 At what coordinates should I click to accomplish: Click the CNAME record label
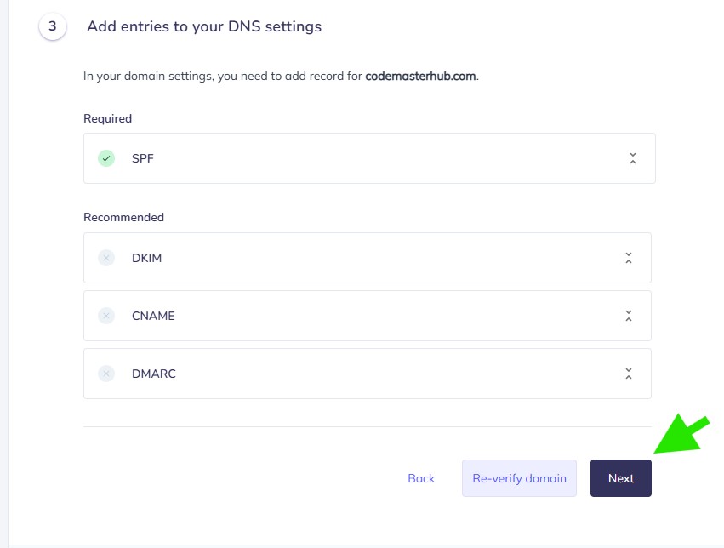pos(153,316)
